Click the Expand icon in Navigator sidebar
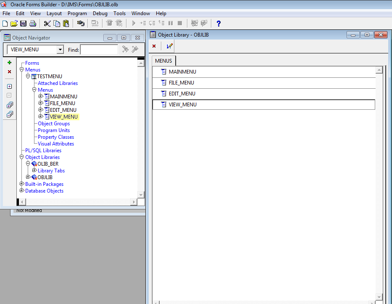 point(10,86)
